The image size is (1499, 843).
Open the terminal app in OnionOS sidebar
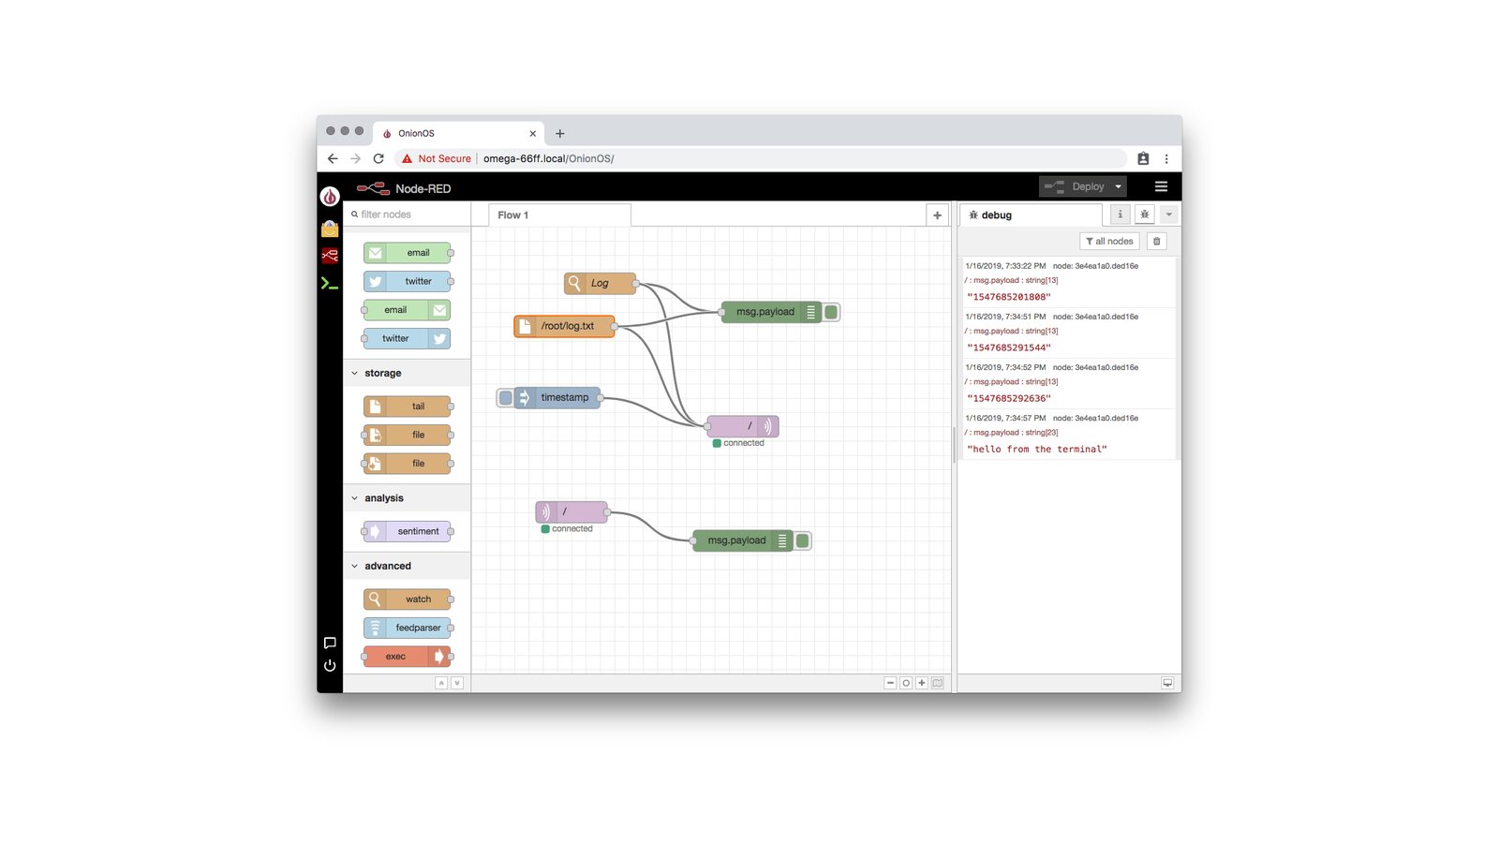330,283
